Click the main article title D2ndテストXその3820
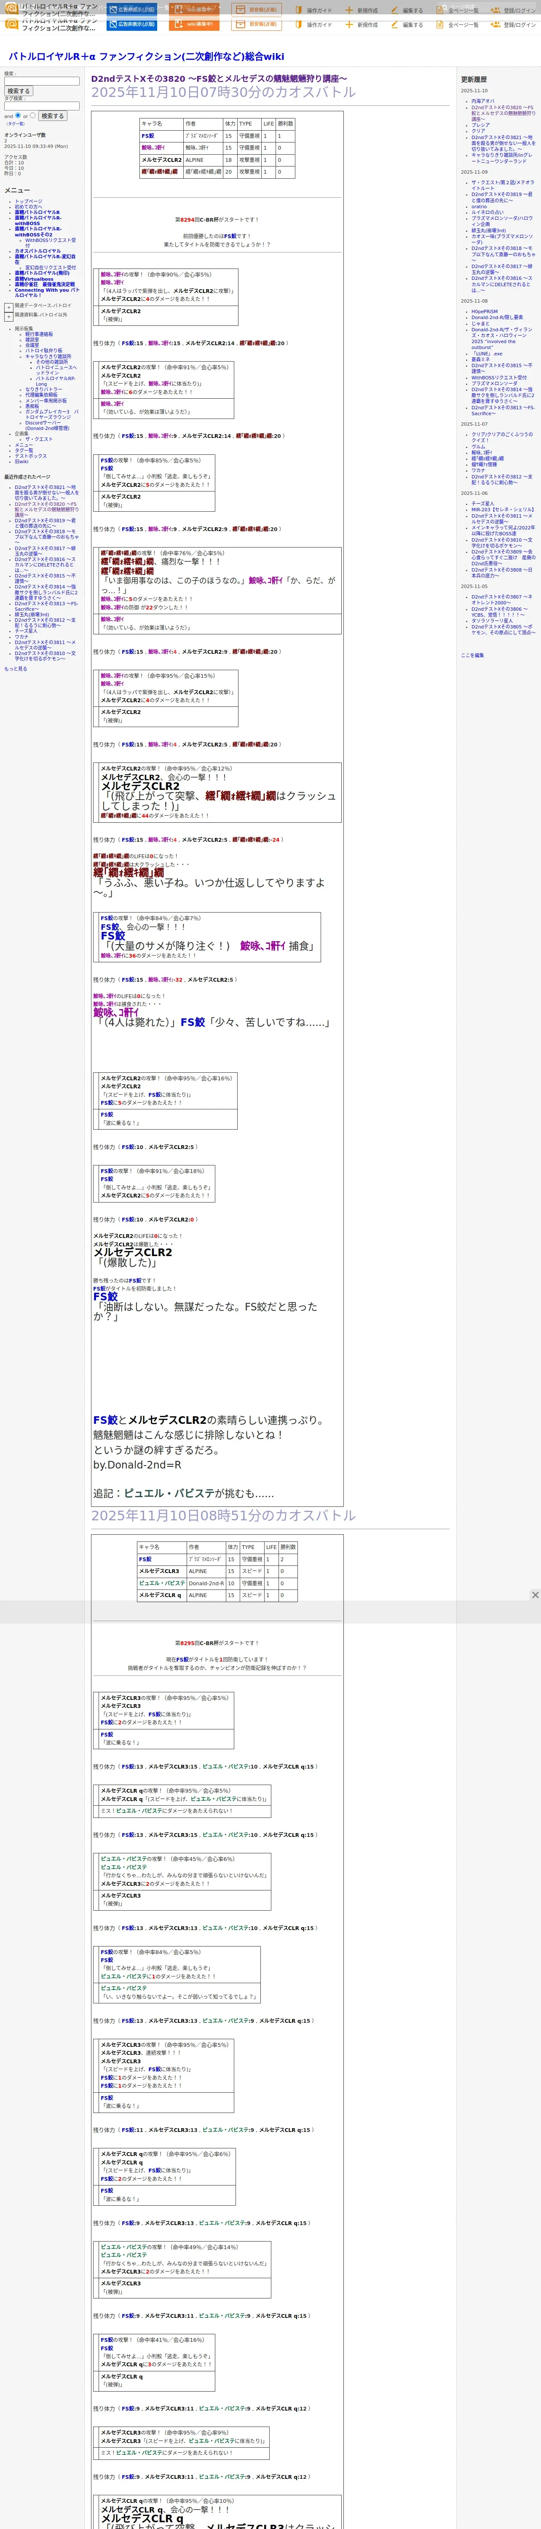The width and height of the screenshot is (541, 2529). click(219, 78)
